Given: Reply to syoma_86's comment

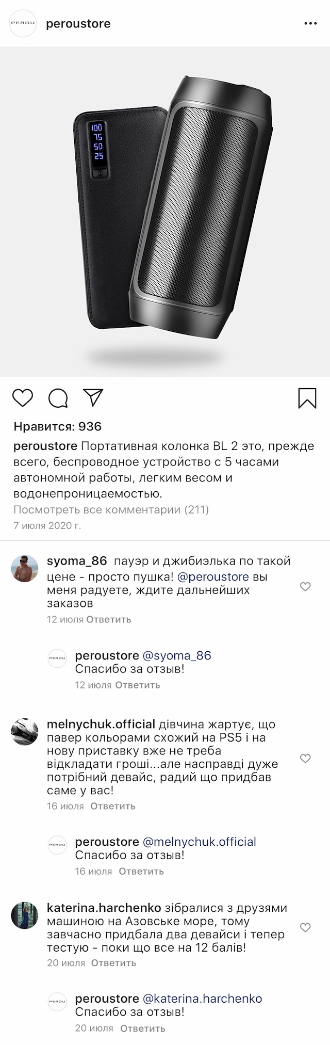Looking at the screenshot, I should click(x=108, y=619).
